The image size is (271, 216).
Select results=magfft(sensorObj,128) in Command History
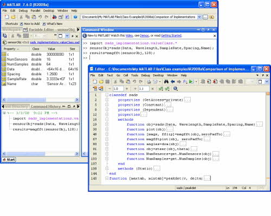click(46, 129)
